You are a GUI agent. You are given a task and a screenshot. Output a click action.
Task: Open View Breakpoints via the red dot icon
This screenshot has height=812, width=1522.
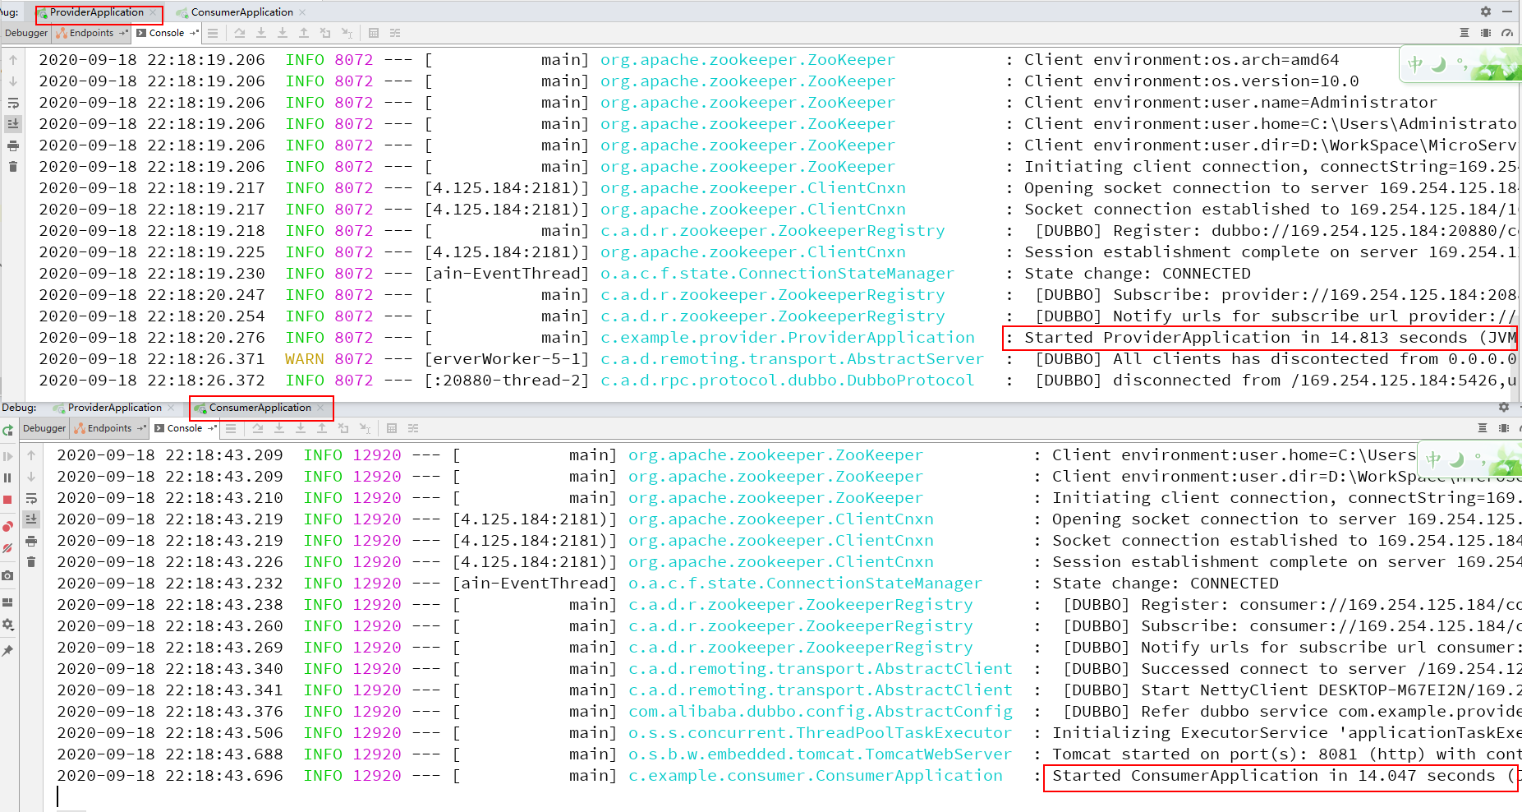8,524
